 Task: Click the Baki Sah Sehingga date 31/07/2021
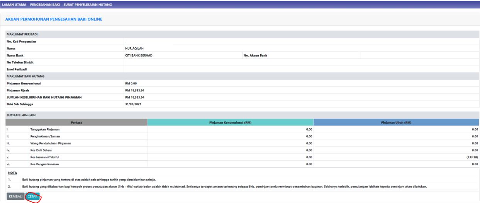coord(134,104)
